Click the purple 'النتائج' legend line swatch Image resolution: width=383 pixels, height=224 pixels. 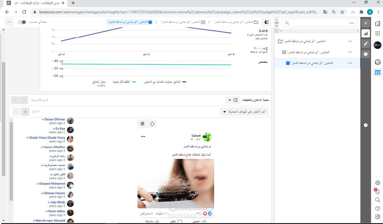coord(184,82)
